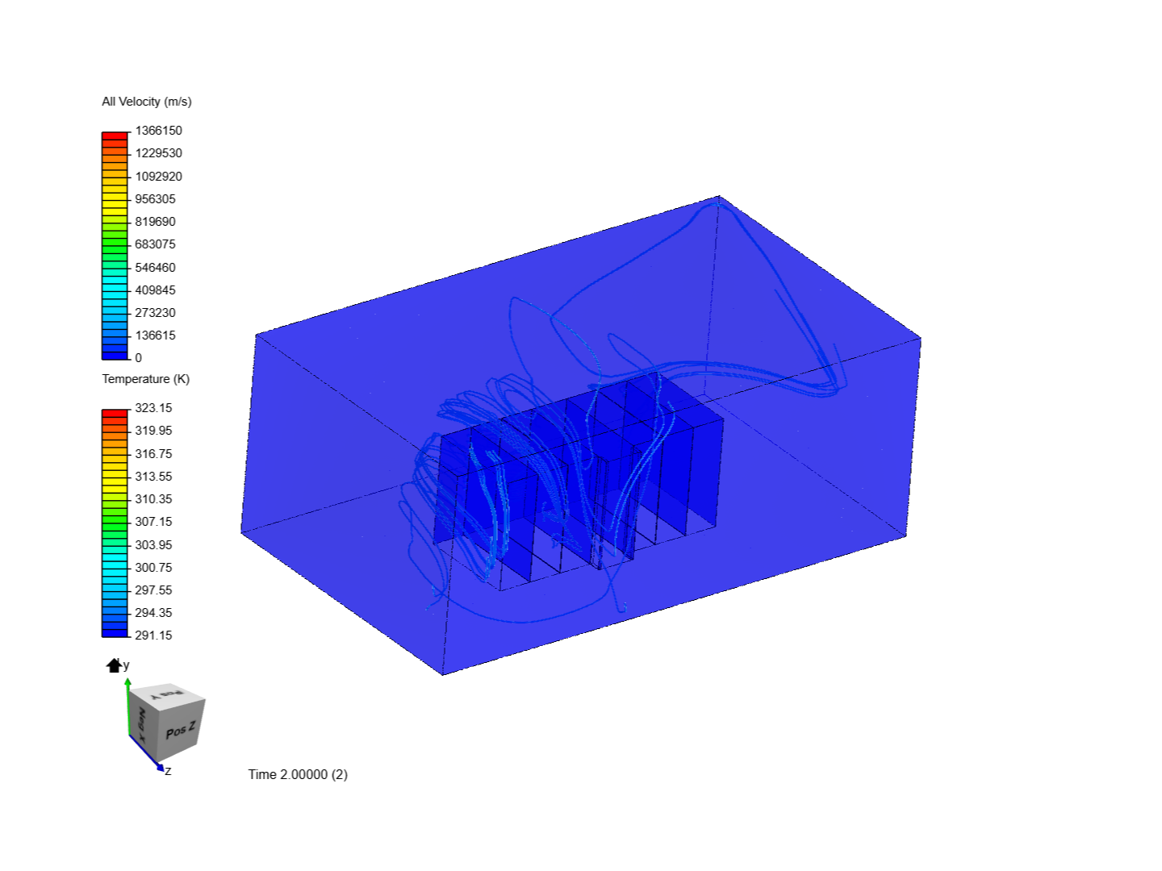Viewport: 1162px width, 871px height.
Task: Click the velocity legend value 546460
Action: (155, 268)
